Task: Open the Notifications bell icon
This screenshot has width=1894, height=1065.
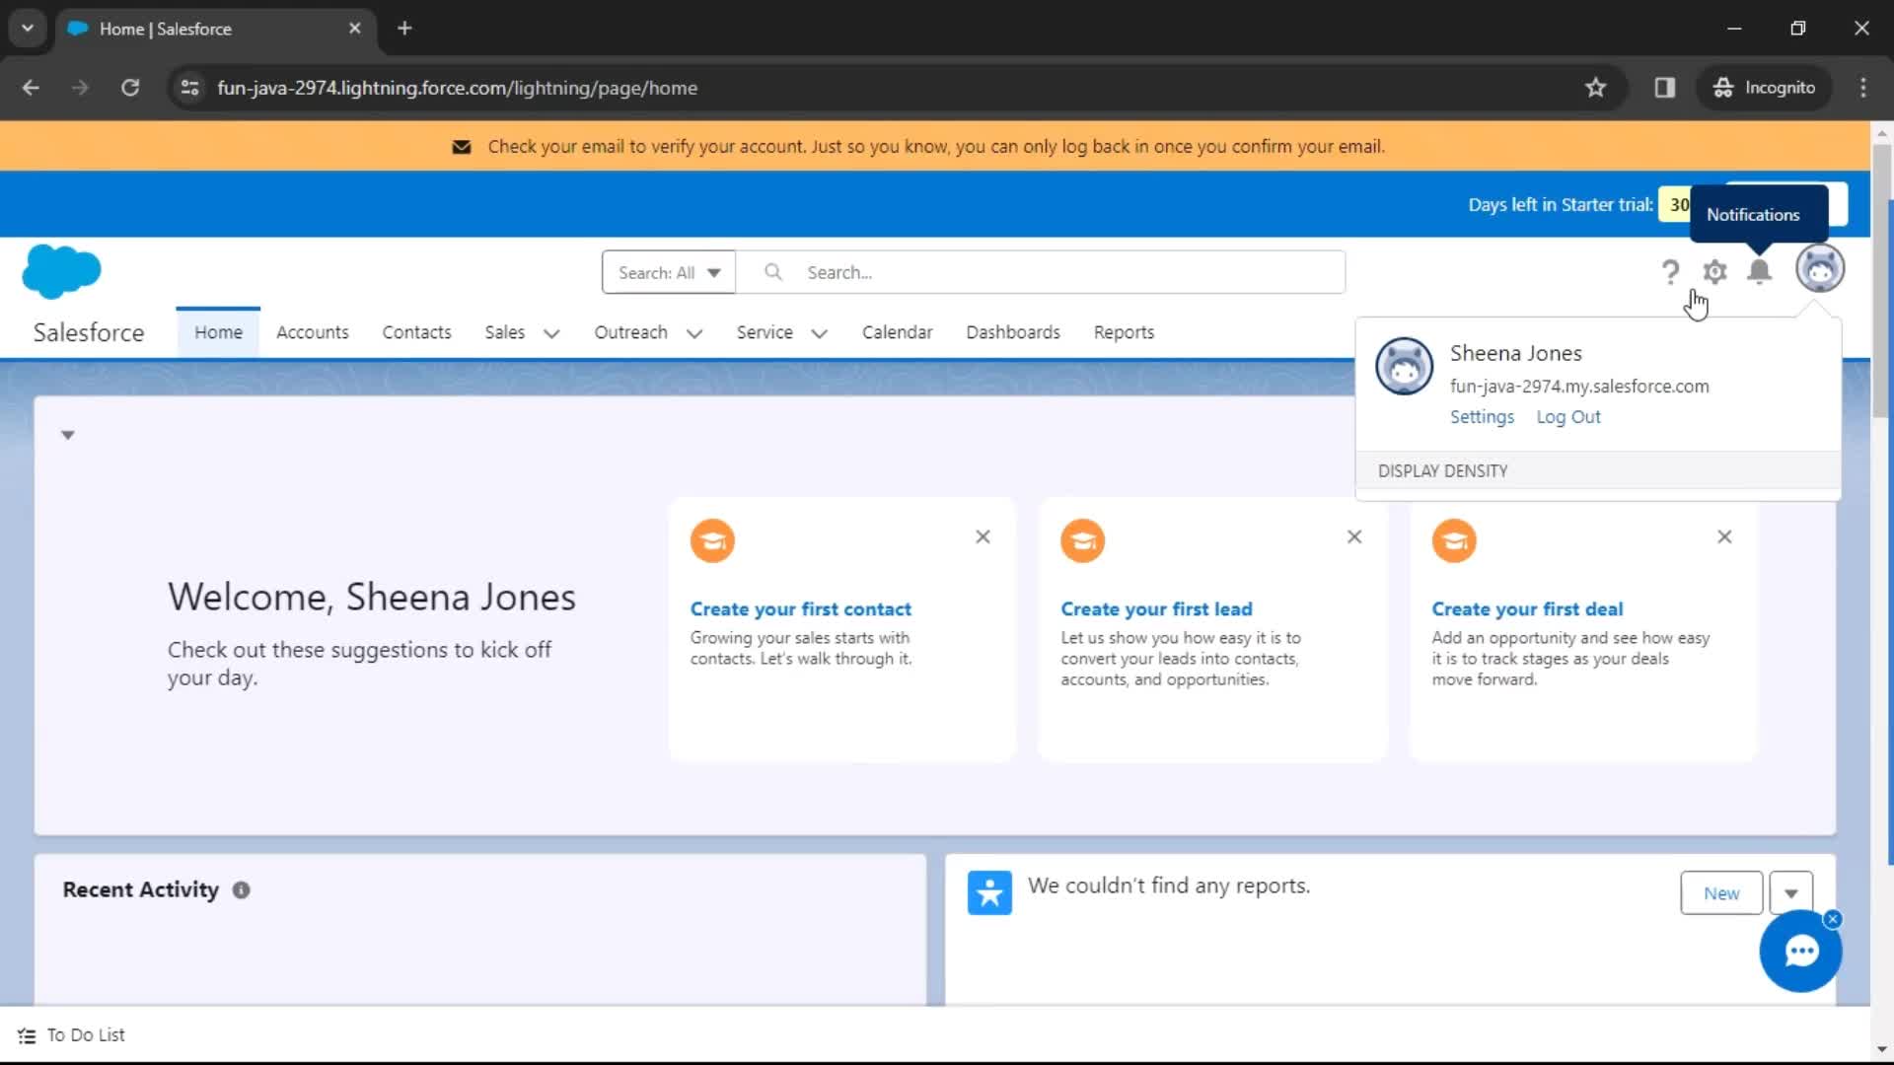Action: [x=1759, y=271]
